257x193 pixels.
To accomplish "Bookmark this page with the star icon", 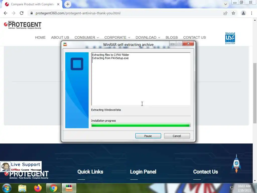I will coord(233,13).
